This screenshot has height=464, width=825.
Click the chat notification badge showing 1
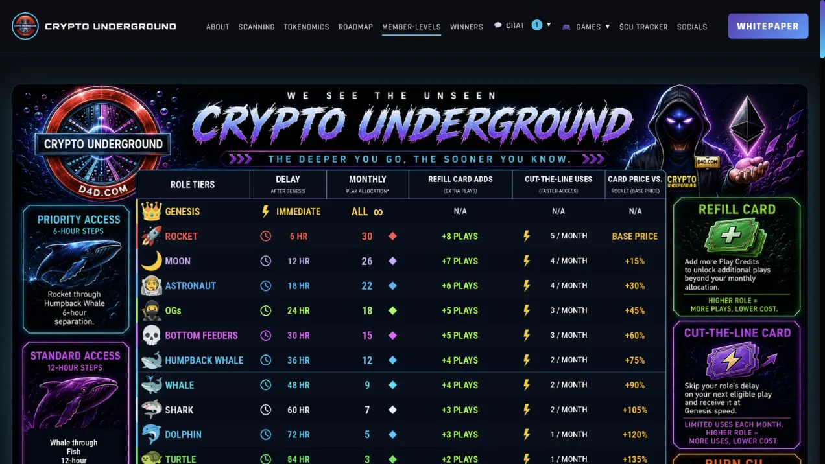tap(536, 25)
